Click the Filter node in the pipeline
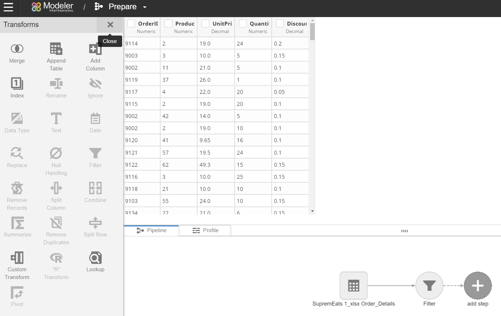This screenshot has height=316, width=501. pyautogui.click(x=429, y=285)
